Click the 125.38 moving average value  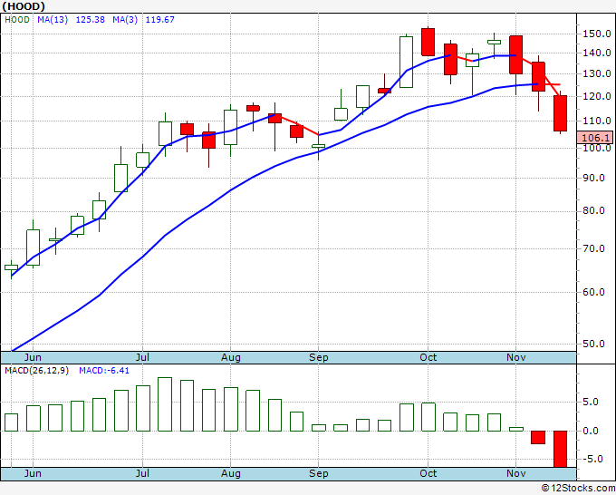90,20
